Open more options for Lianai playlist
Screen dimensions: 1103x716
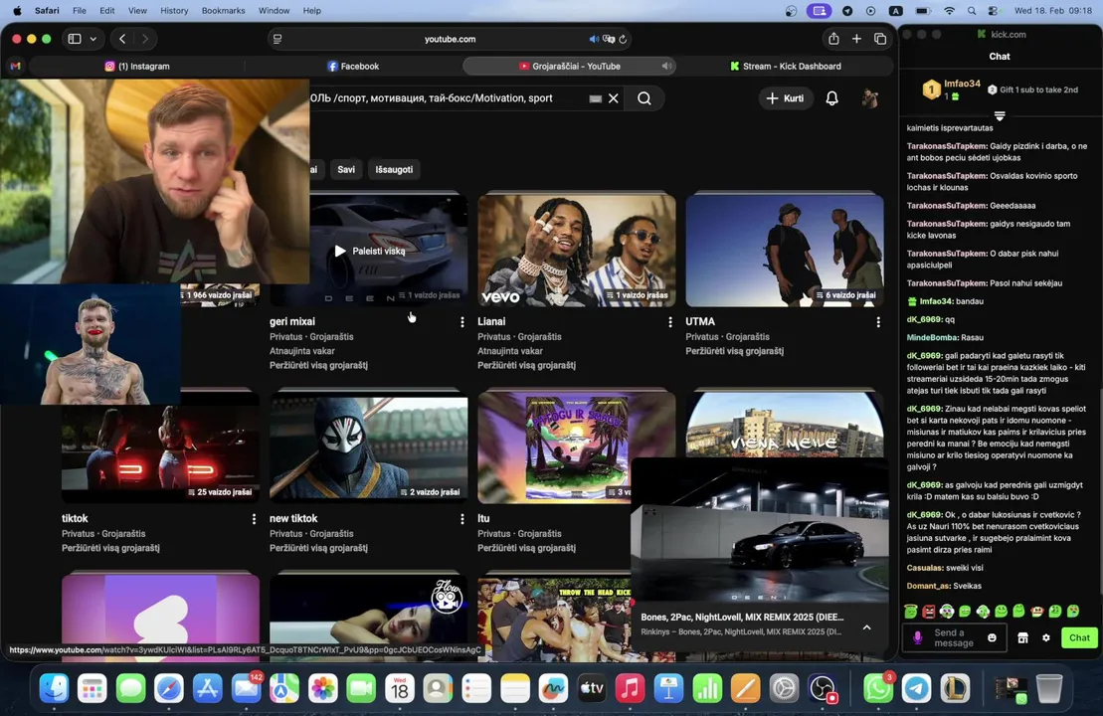tap(669, 322)
